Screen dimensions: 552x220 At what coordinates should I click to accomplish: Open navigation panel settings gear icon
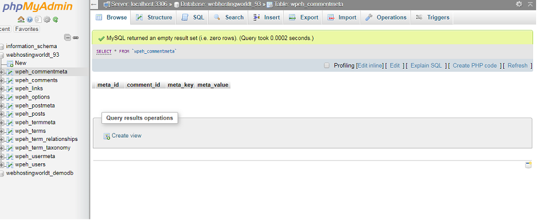coord(47,19)
